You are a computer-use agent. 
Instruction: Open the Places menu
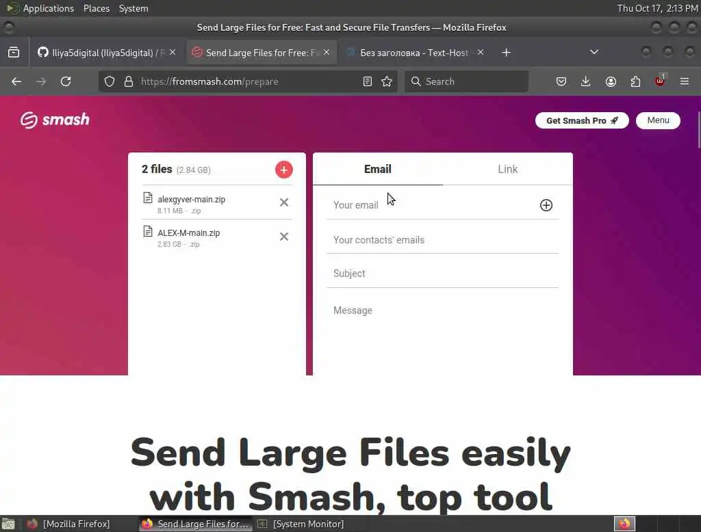click(x=96, y=8)
